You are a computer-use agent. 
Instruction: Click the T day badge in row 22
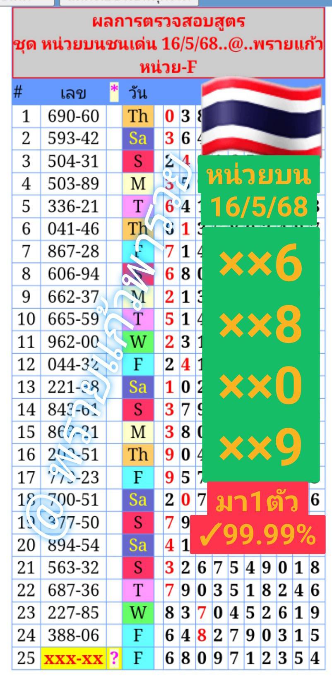138,590
